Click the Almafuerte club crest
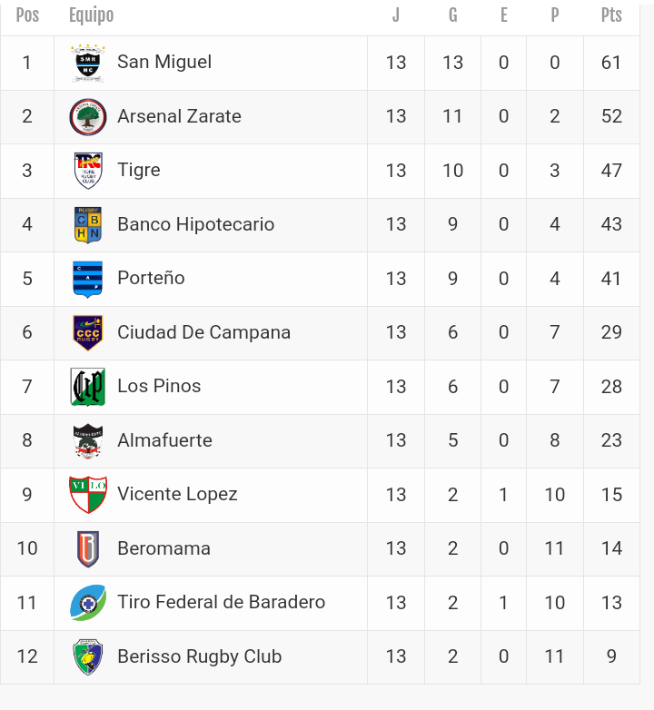Image resolution: width=654 pixels, height=710 pixels. point(88,441)
